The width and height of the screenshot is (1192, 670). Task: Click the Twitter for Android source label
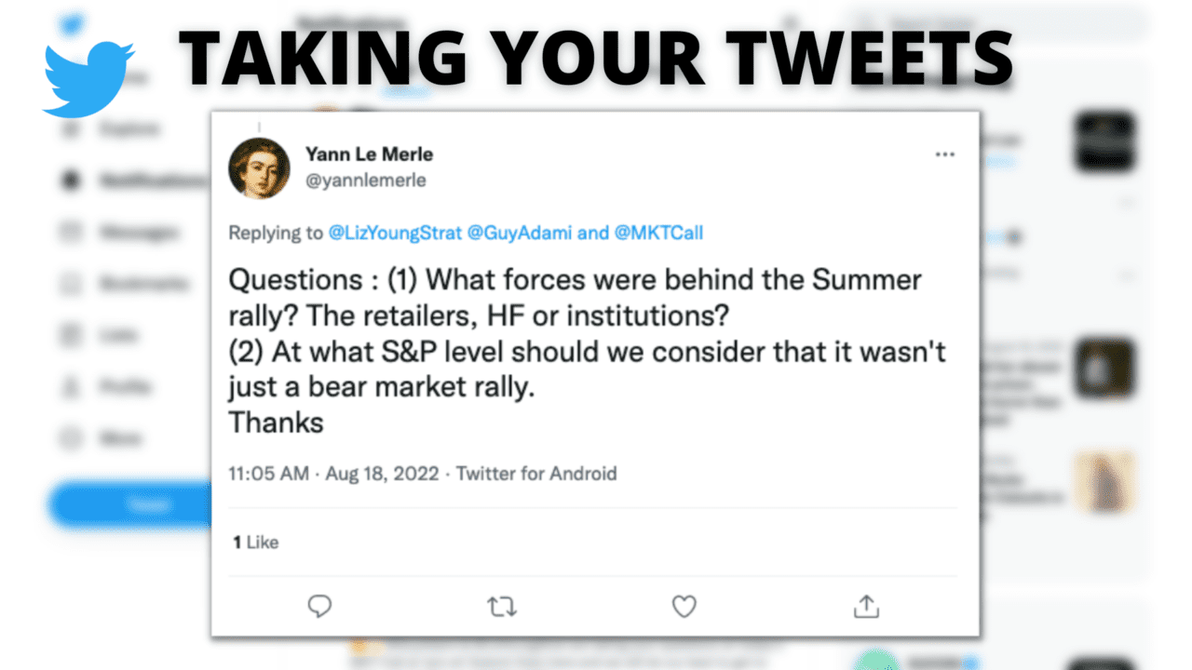(536, 474)
